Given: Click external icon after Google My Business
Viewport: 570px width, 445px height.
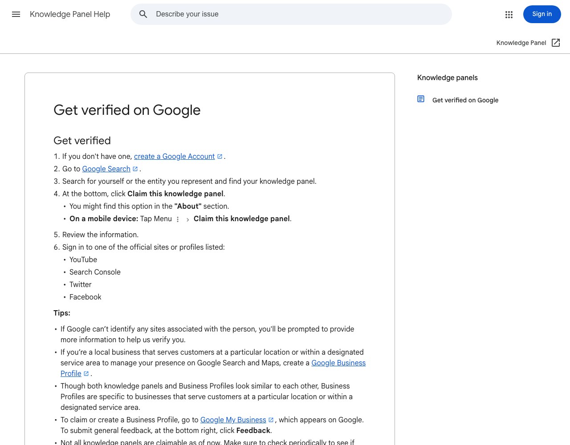Looking at the screenshot, I should coord(271,420).
